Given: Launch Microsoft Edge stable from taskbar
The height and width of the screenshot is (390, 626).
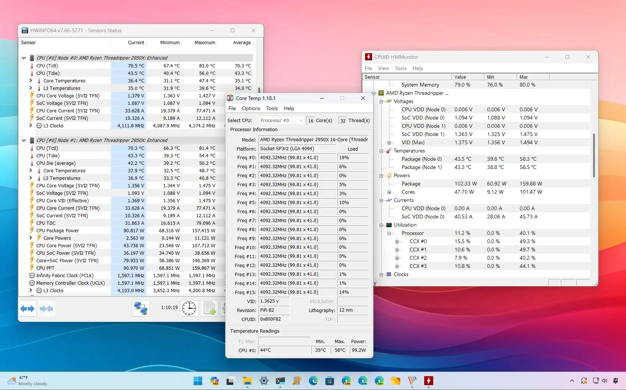Looking at the screenshot, I should click(x=313, y=381).
